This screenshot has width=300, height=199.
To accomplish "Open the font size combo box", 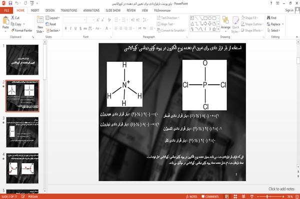I will click(x=90, y=20).
